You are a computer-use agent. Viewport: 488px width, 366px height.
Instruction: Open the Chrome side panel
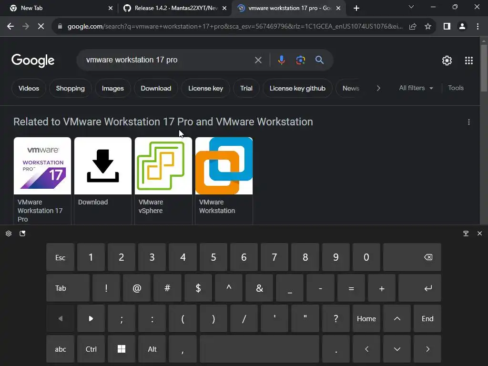[447, 27]
